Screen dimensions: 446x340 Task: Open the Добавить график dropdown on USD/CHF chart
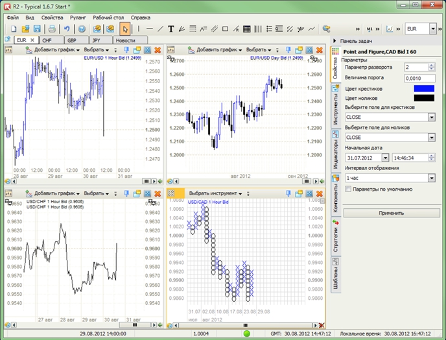click(x=56, y=193)
